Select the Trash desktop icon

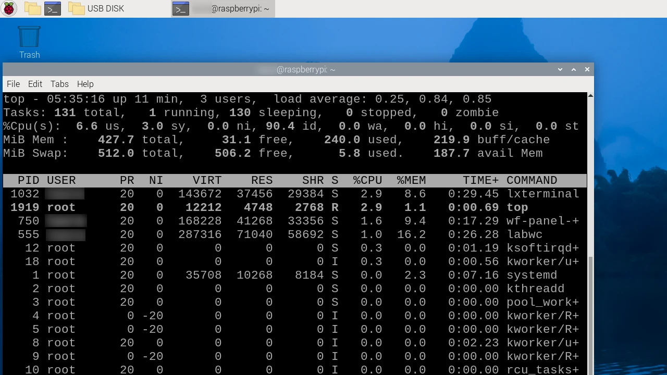pyautogui.click(x=29, y=42)
